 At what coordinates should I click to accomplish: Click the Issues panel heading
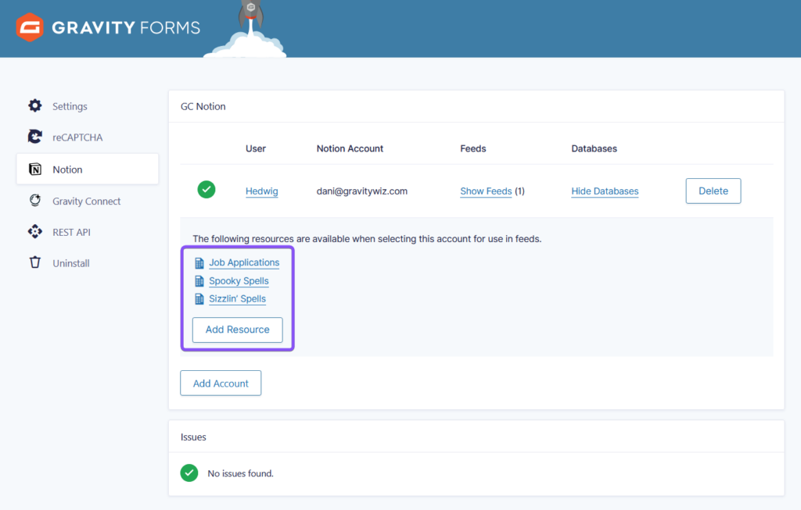(193, 437)
